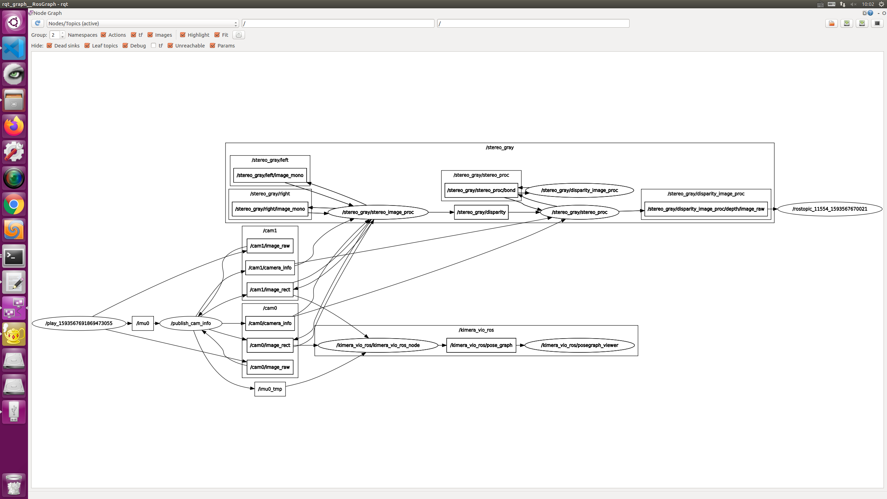Open Visual Studio Code from the dock
Viewport: 887px width, 499px height.
point(14,48)
